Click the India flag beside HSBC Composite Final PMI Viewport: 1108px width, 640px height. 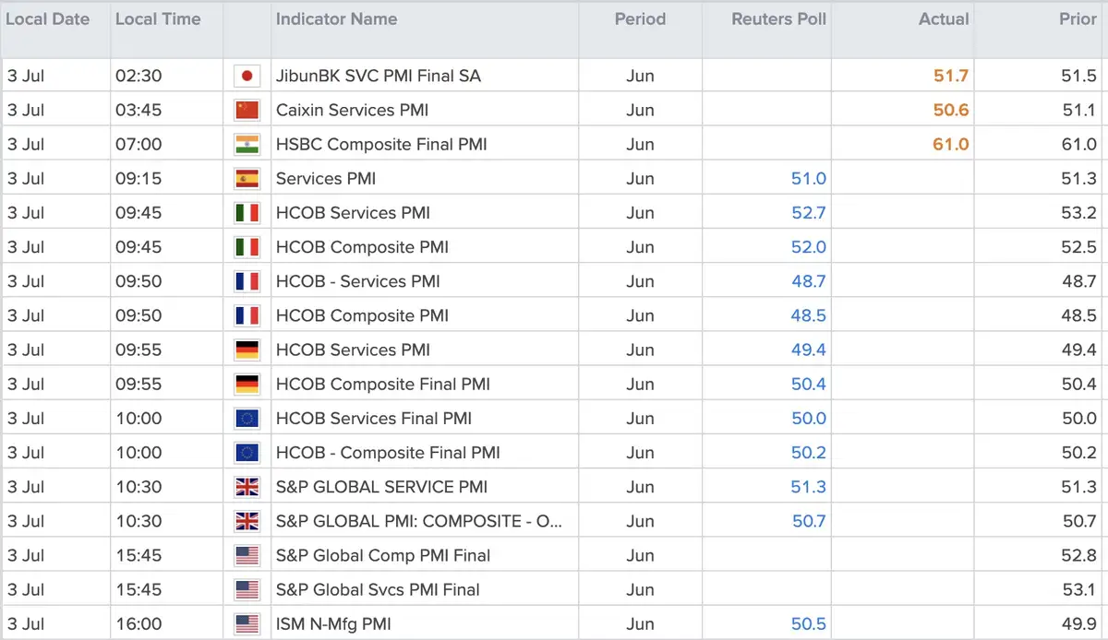[x=247, y=144]
